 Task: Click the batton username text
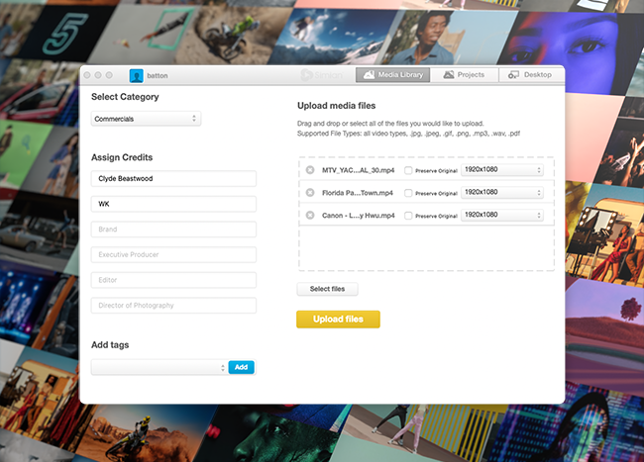pyautogui.click(x=158, y=76)
